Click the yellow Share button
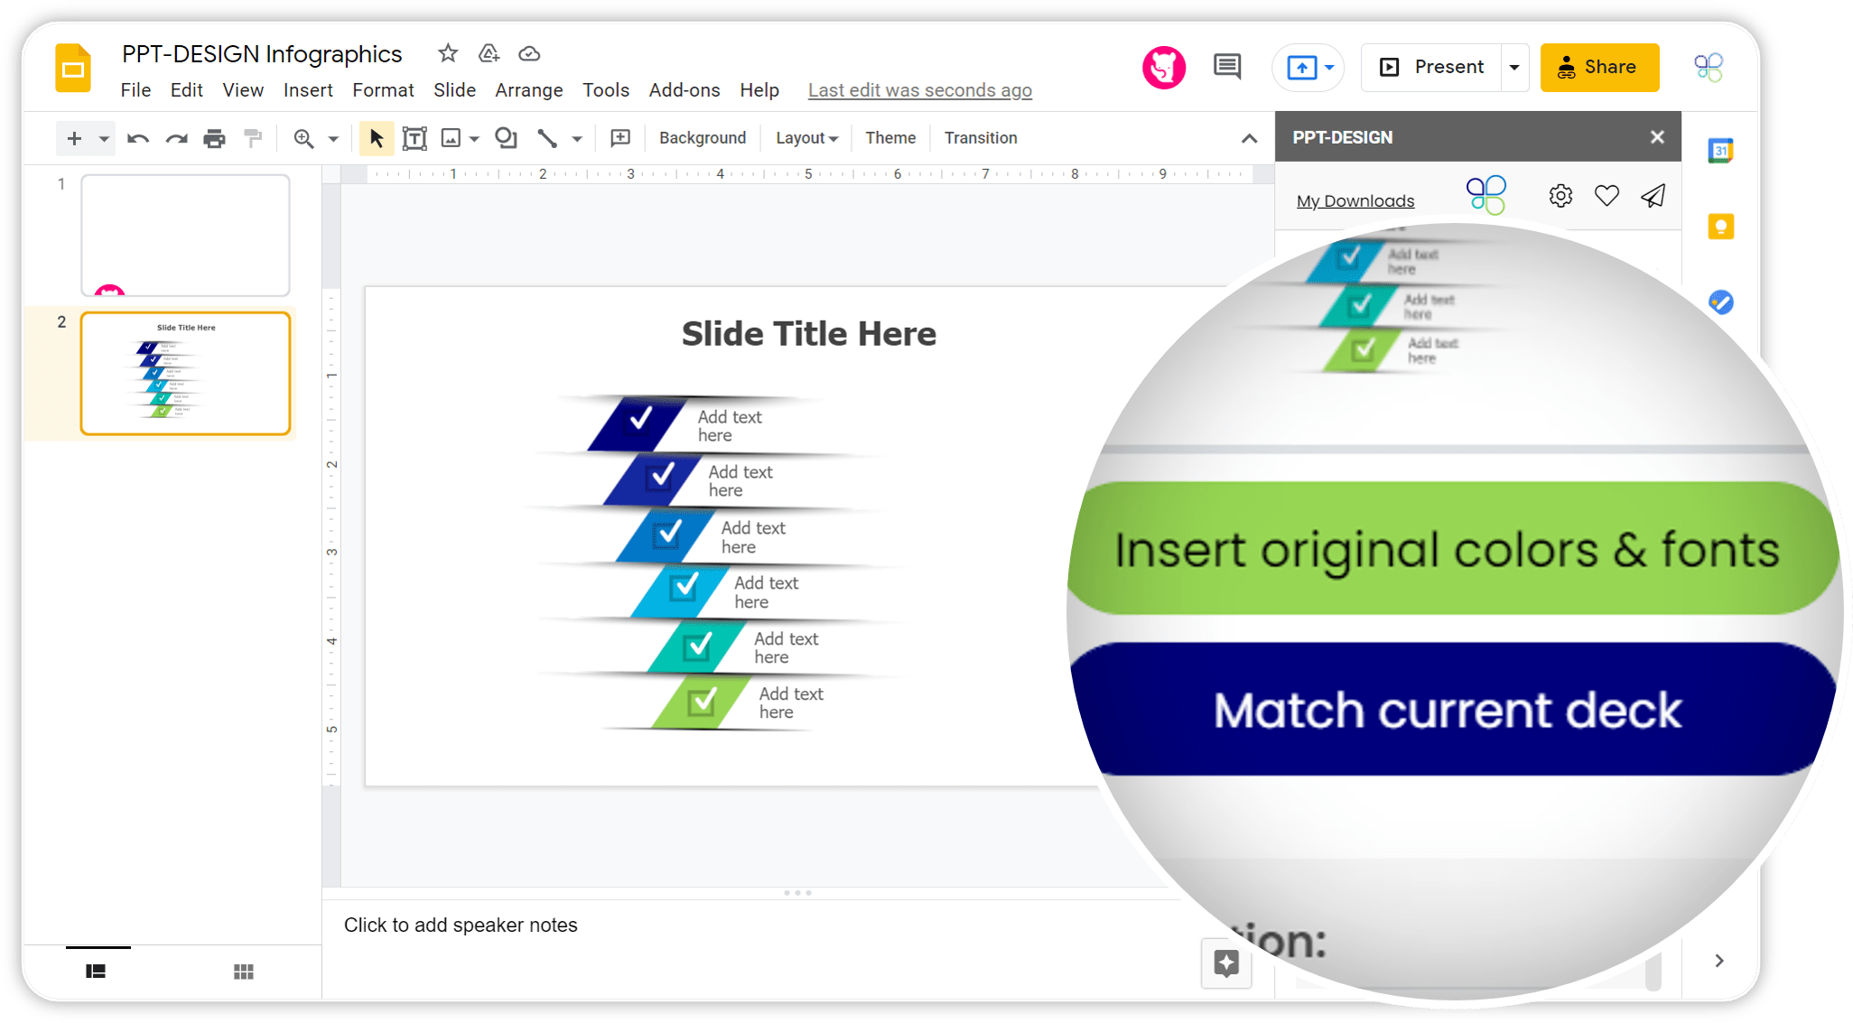The height and width of the screenshot is (1023, 1853). 1599,67
